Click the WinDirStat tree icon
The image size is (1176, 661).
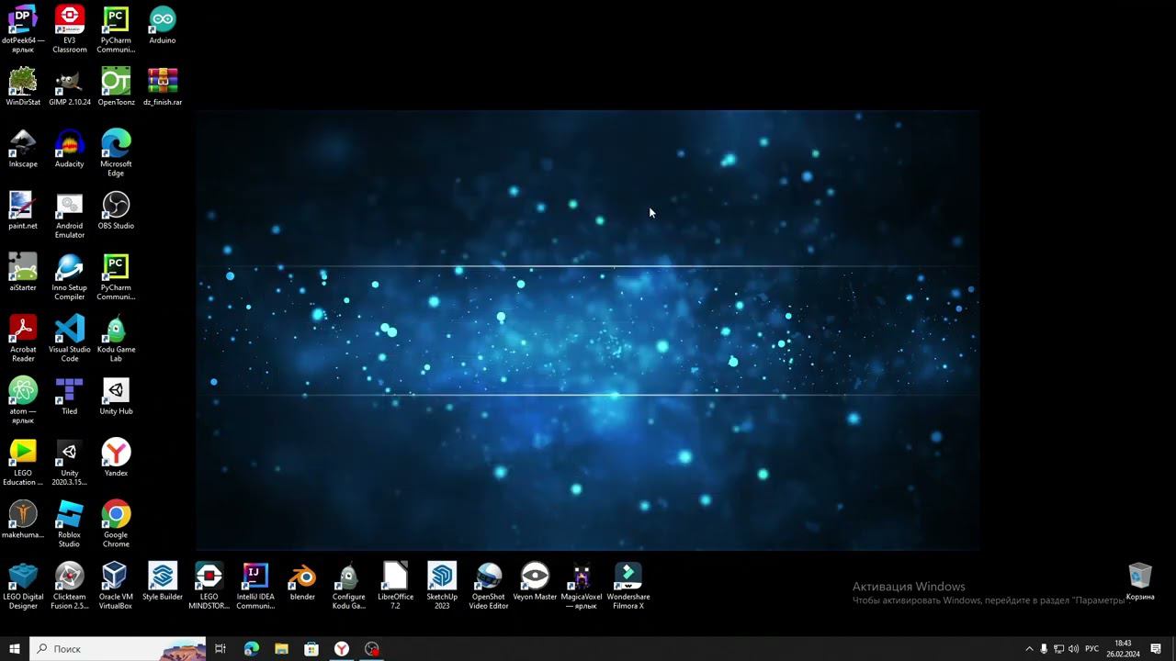click(x=23, y=86)
